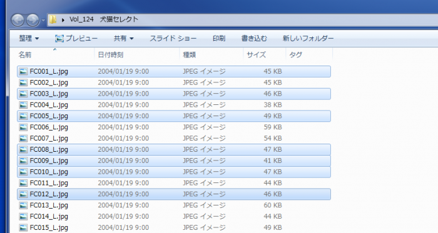Select the file name FC004_L.jpg

pos(49,105)
